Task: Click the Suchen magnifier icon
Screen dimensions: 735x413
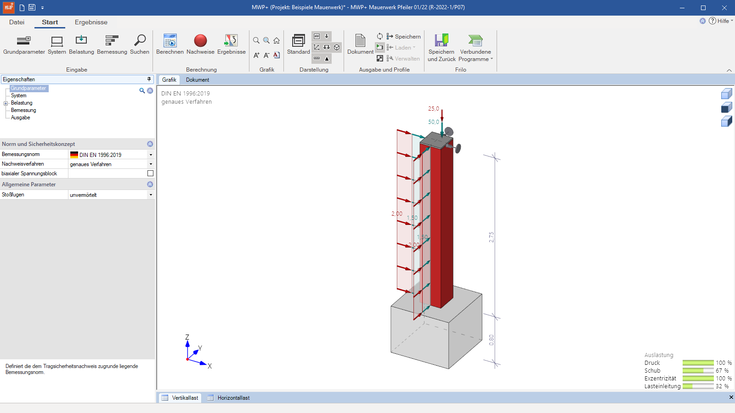Action: coord(140,45)
